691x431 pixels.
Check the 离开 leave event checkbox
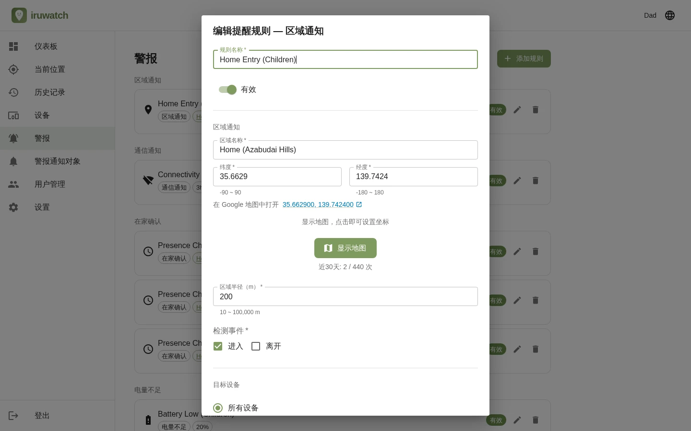click(256, 346)
